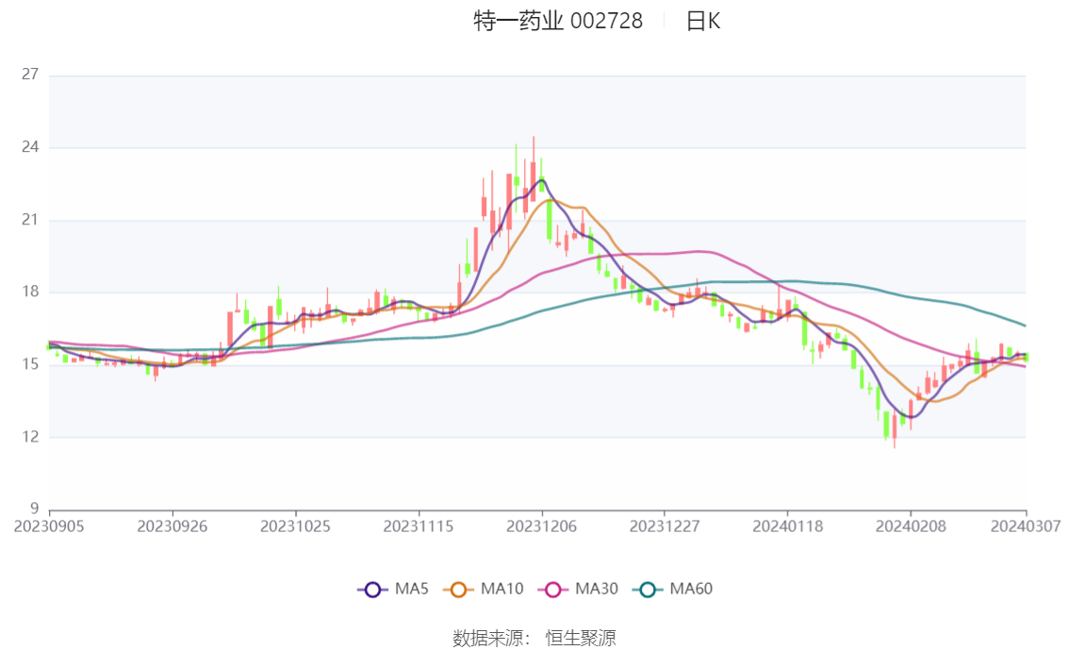
Task: Click the y-axis value 21
Action: 30,220
